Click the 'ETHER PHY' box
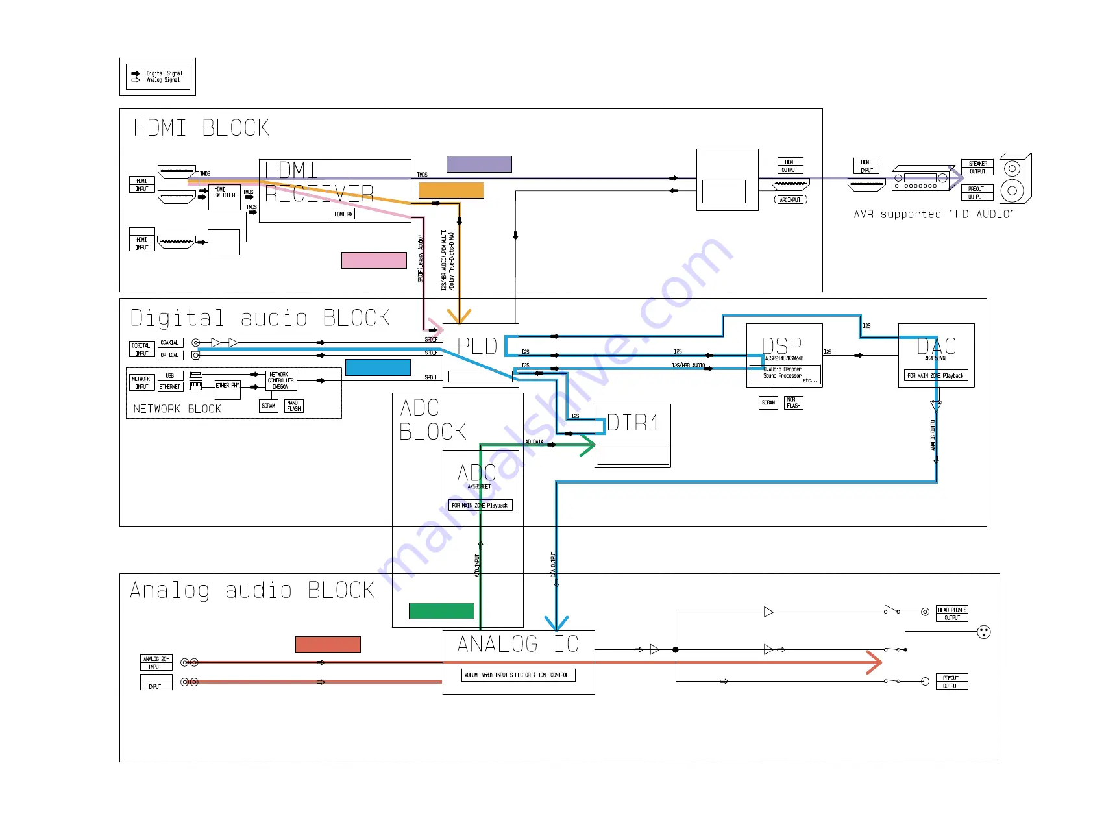The height and width of the screenshot is (820, 1104). 228,390
